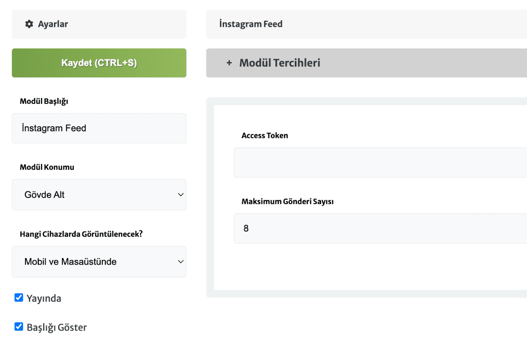527x343 pixels.
Task: Uncheck the Başlığı Göster checkbox
Action: point(19,327)
